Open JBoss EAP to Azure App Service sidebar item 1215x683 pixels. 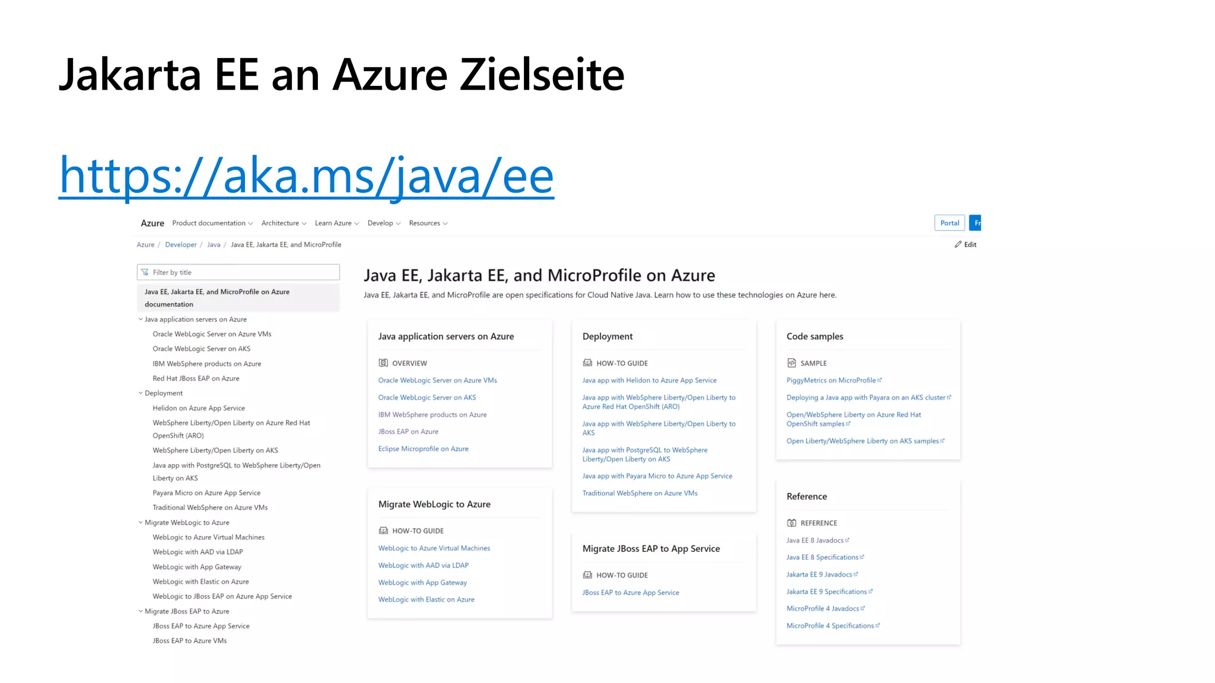pos(201,627)
